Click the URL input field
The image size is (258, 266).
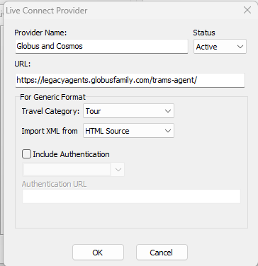(x=130, y=81)
